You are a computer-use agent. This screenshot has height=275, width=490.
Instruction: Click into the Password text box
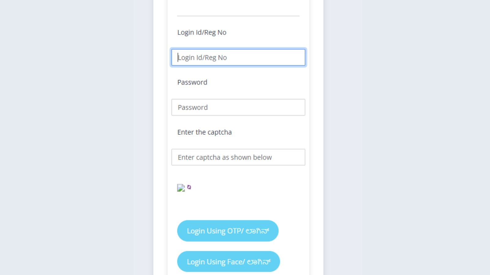[x=238, y=107]
